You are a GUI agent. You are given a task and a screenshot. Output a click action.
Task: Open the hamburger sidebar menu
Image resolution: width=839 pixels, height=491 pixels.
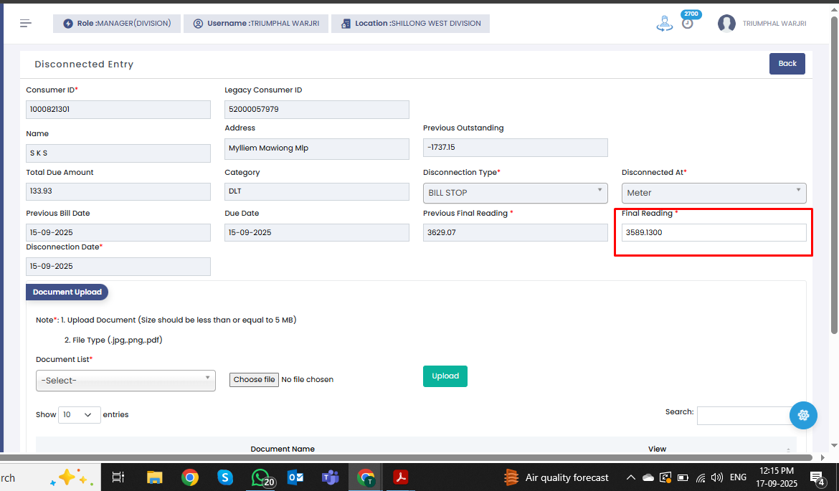[26, 23]
